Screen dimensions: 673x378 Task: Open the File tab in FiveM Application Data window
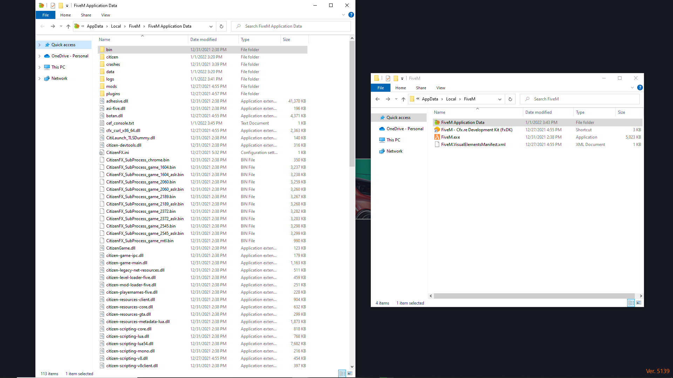click(46, 15)
